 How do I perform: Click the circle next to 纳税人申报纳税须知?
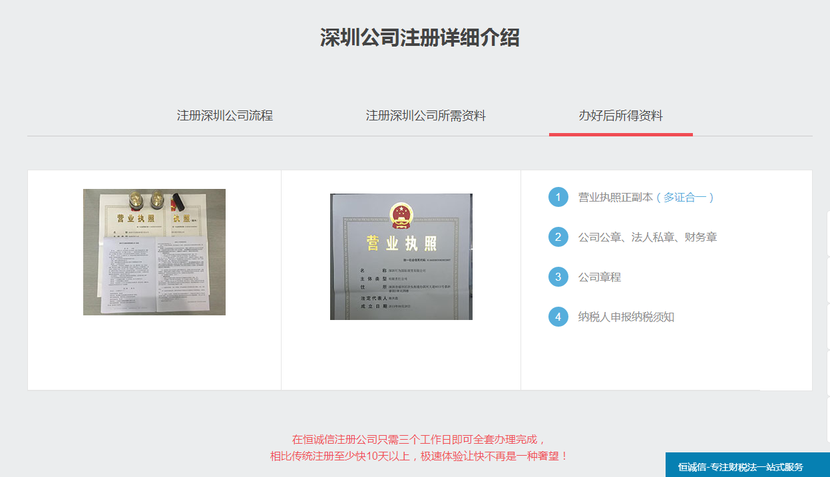(x=558, y=317)
